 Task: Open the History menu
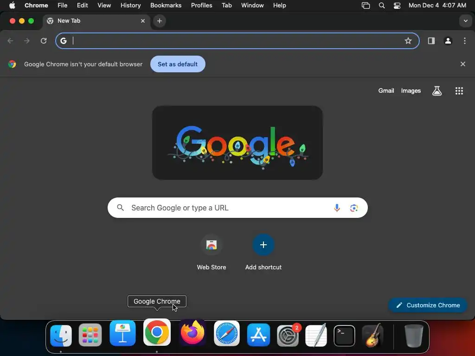point(130,6)
